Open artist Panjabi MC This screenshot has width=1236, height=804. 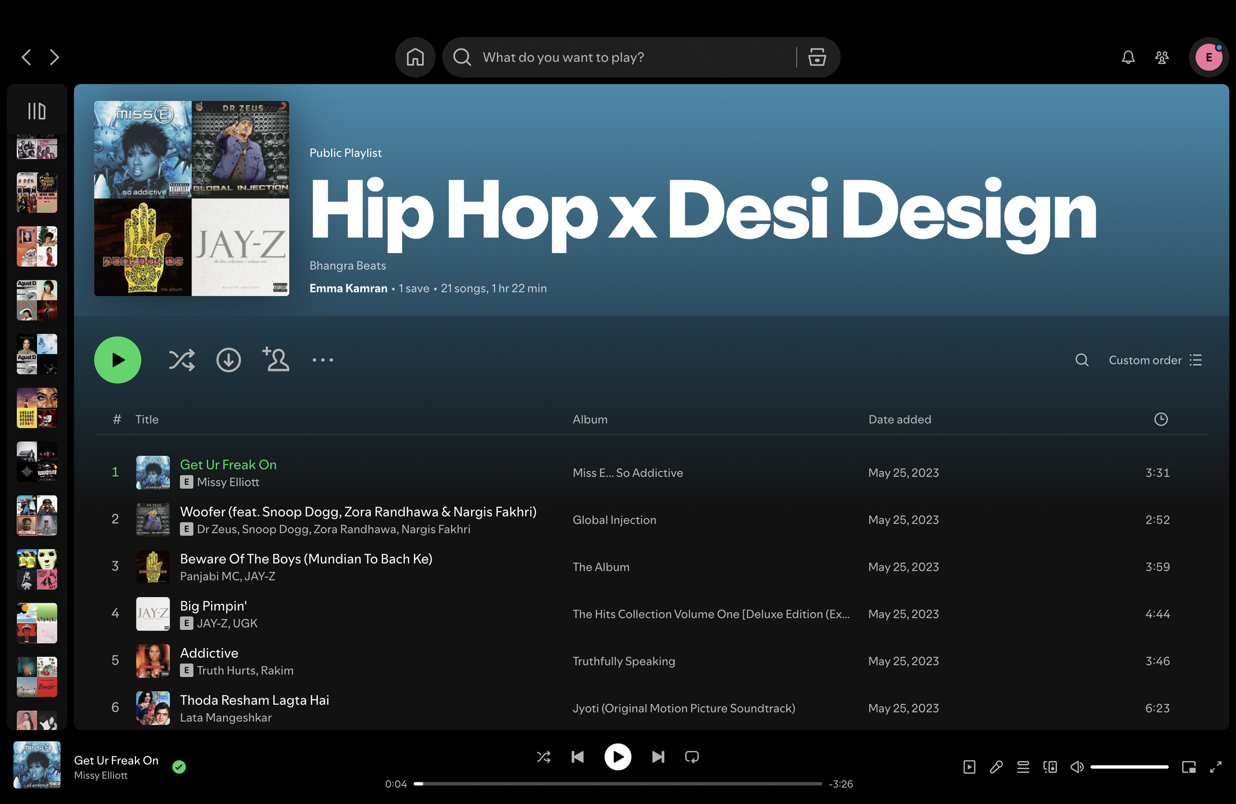point(209,576)
